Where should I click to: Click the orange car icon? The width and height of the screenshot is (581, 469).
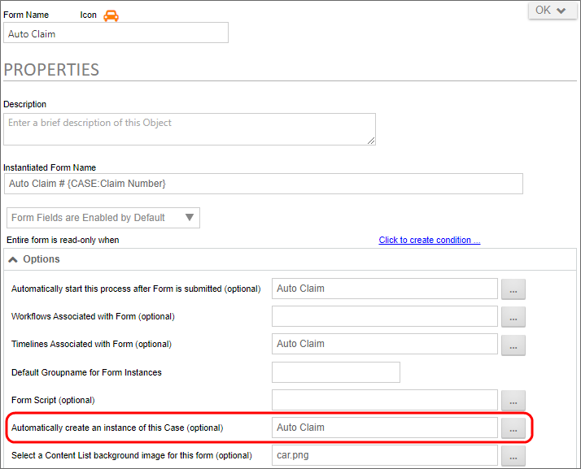point(111,15)
